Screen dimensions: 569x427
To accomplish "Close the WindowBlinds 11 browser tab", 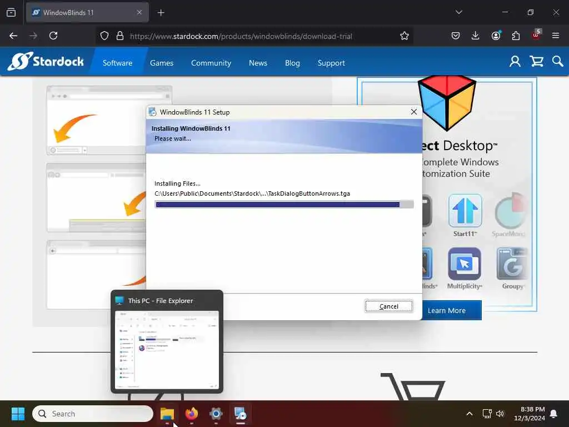I will point(139,12).
